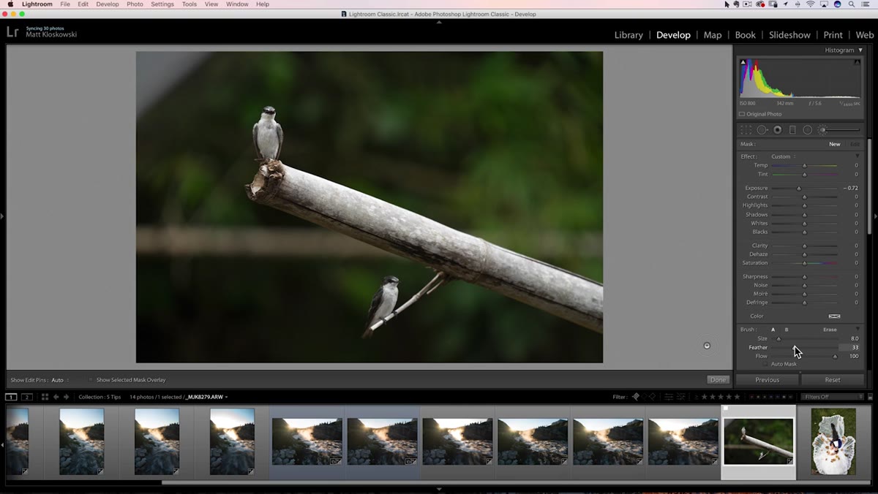This screenshot has height=494, width=878.
Task: Click the edit pin on the photo
Action: (707, 346)
